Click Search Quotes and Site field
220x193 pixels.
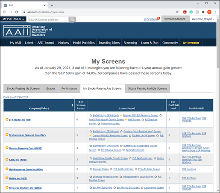[x=48, y=20]
